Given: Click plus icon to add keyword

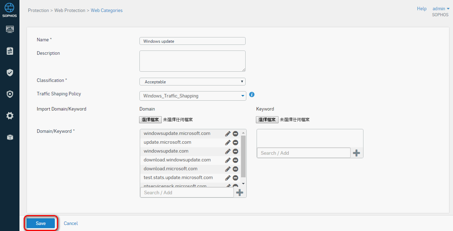Looking at the screenshot, I should [356, 153].
